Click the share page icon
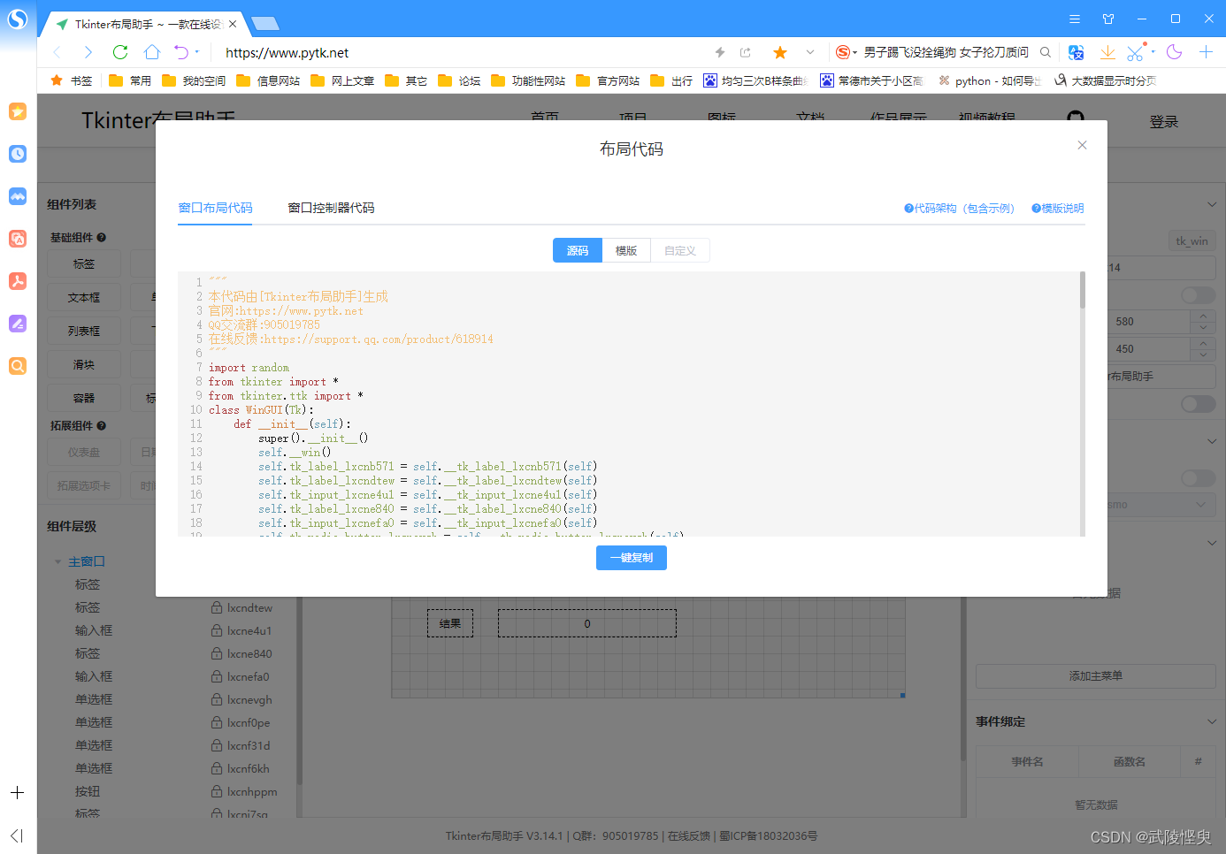The image size is (1226, 854). click(746, 52)
